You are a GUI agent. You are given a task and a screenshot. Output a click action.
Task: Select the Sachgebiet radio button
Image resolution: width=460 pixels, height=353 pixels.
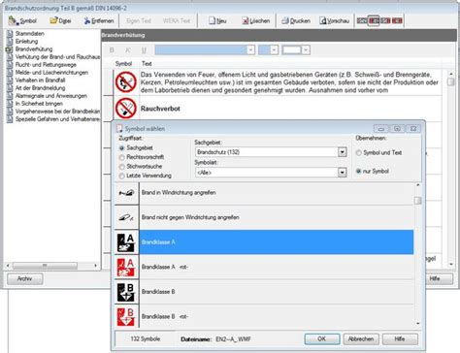(121, 148)
